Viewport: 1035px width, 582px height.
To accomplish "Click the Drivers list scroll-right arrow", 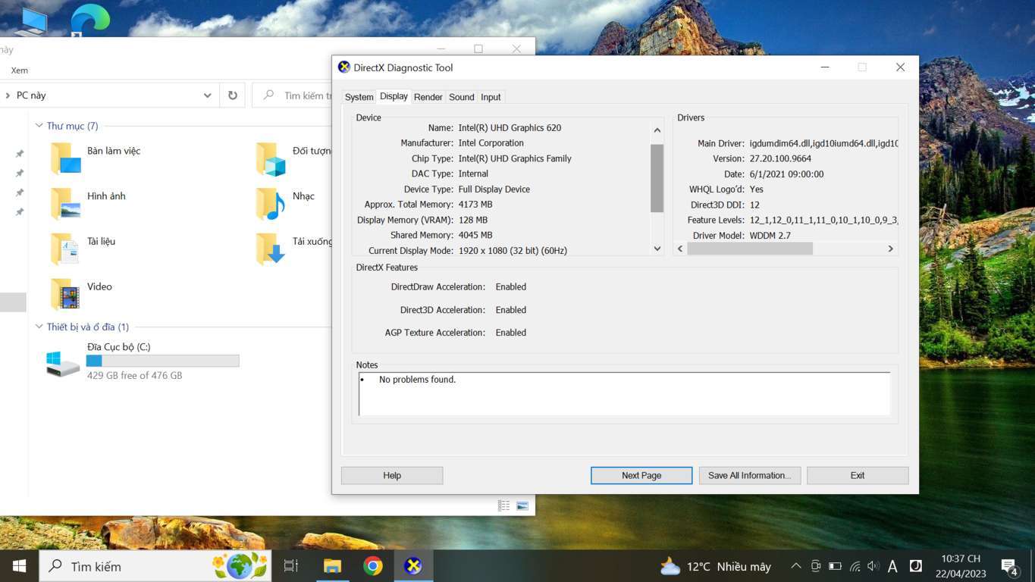I will pyautogui.click(x=890, y=249).
